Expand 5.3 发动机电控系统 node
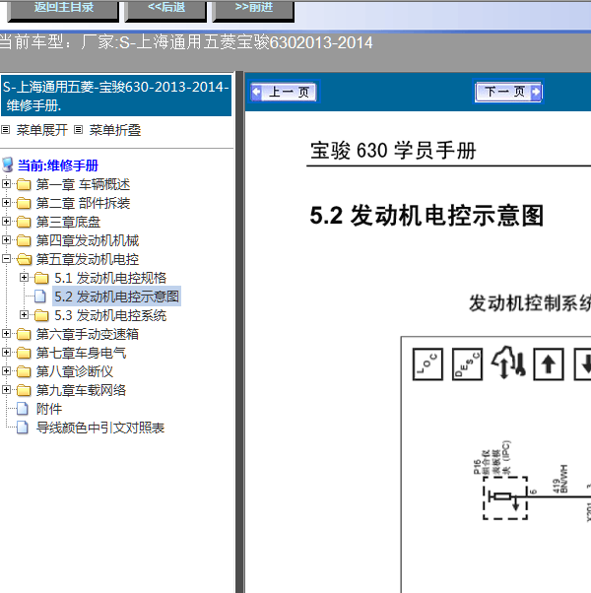The image size is (591, 593). (25, 315)
